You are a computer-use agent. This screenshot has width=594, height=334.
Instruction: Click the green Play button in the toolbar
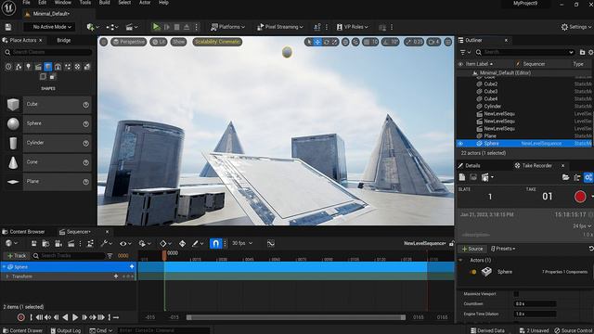[156, 27]
